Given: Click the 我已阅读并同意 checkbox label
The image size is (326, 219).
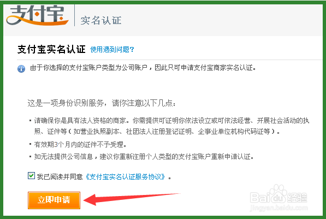Looking at the screenshot, I should coord(60,177).
